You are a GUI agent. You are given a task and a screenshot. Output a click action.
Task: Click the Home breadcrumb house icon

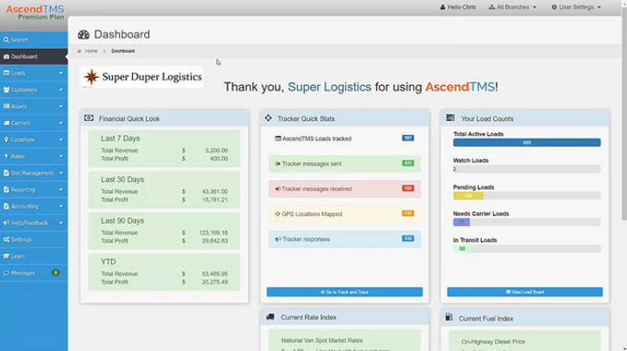tap(80, 51)
